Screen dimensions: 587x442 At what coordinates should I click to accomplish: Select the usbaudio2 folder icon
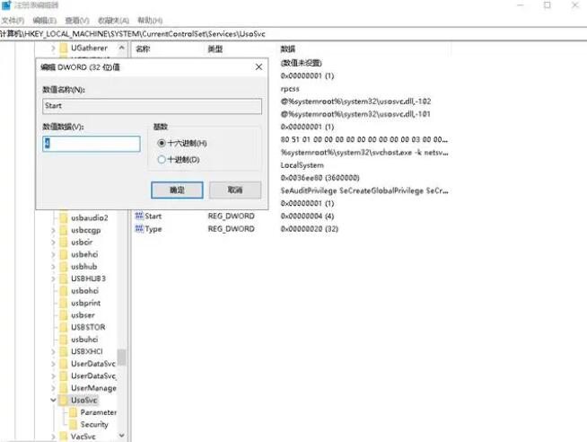[x=64, y=217]
